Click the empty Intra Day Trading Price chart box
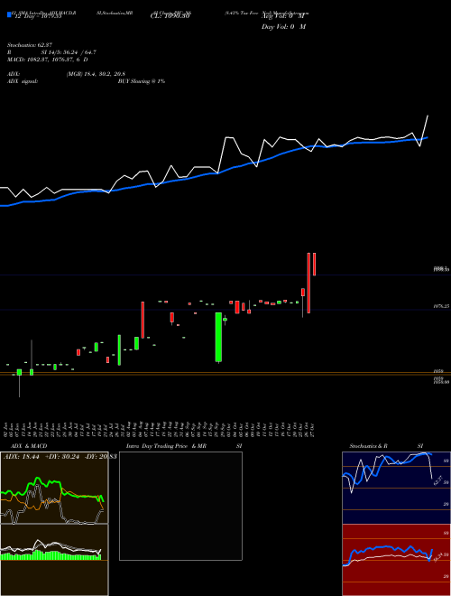451x596 pixels. pos(180,506)
